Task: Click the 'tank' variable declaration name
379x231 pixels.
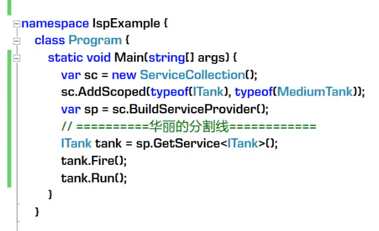Action: coord(108,143)
